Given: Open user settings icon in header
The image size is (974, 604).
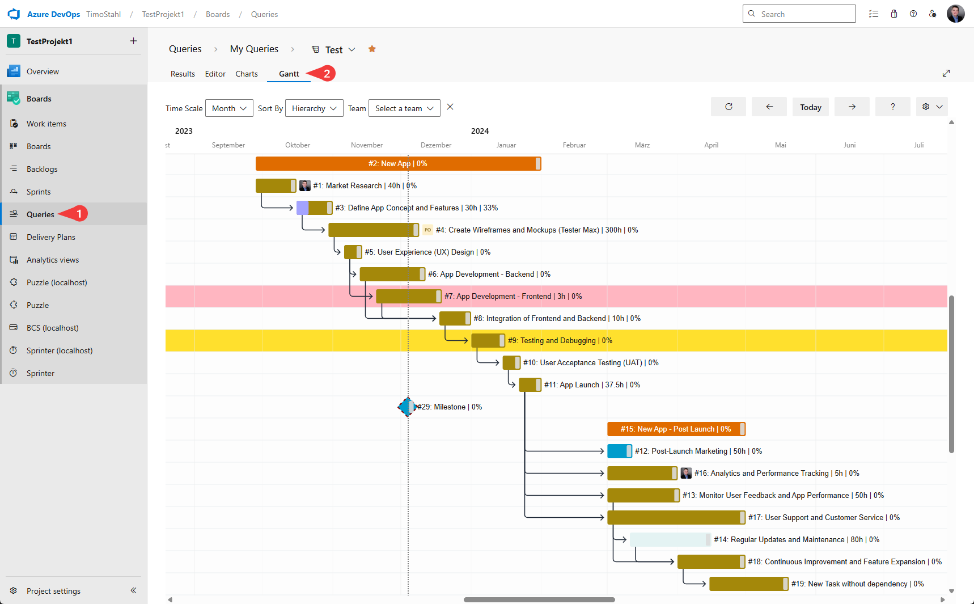Looking at the screenshot, I should tap(933, 14).
